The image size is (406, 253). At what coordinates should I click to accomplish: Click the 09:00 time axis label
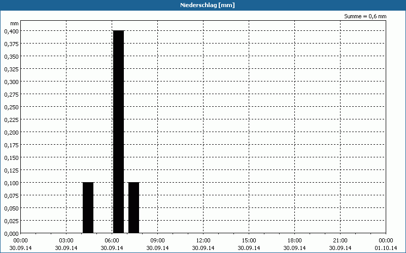tap(157, 240)
